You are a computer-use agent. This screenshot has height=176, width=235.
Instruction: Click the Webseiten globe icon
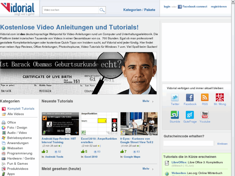coord(4,148)
